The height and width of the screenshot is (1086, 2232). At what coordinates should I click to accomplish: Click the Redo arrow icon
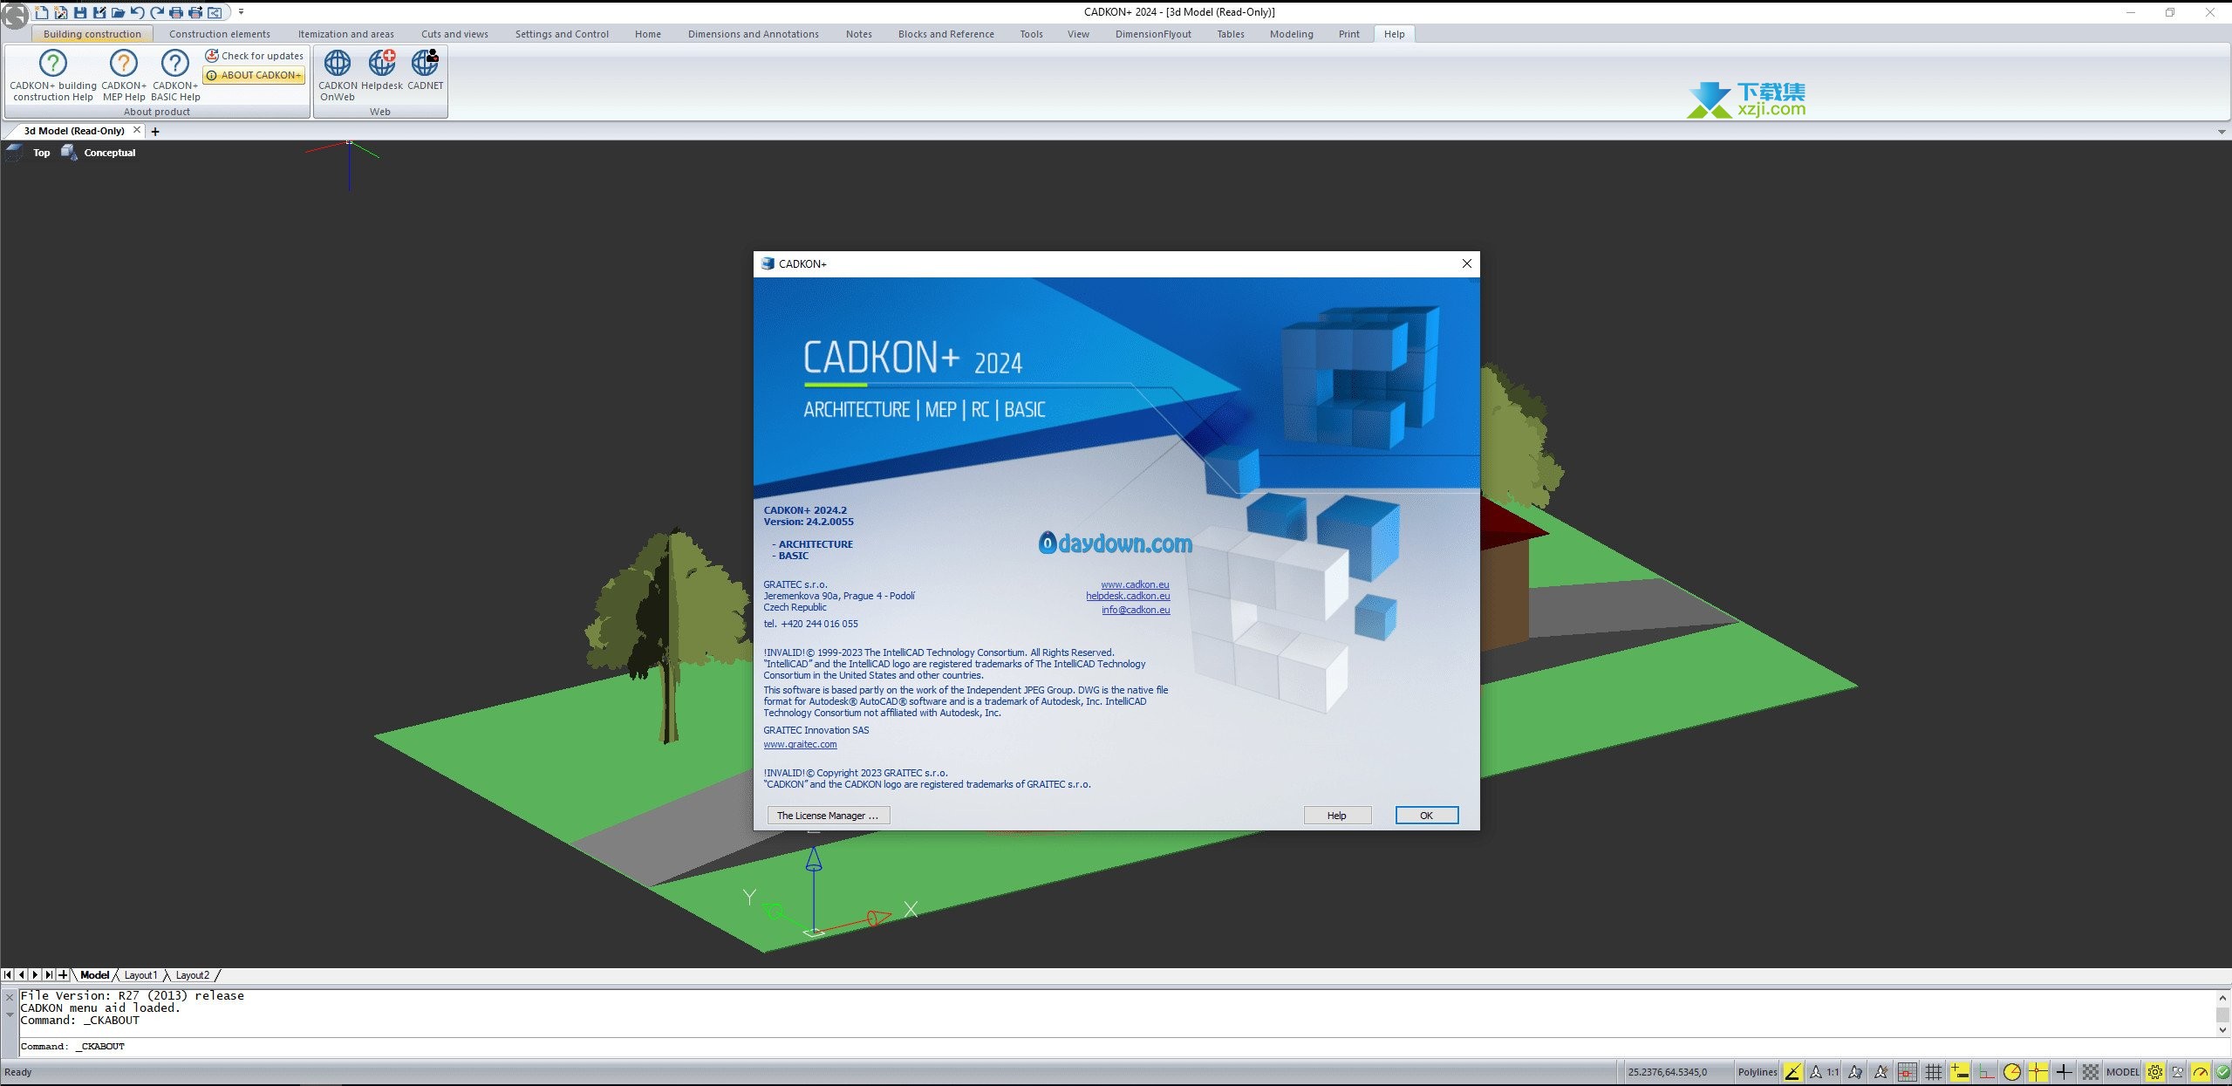pyautogui.click(x=157, y=12)
